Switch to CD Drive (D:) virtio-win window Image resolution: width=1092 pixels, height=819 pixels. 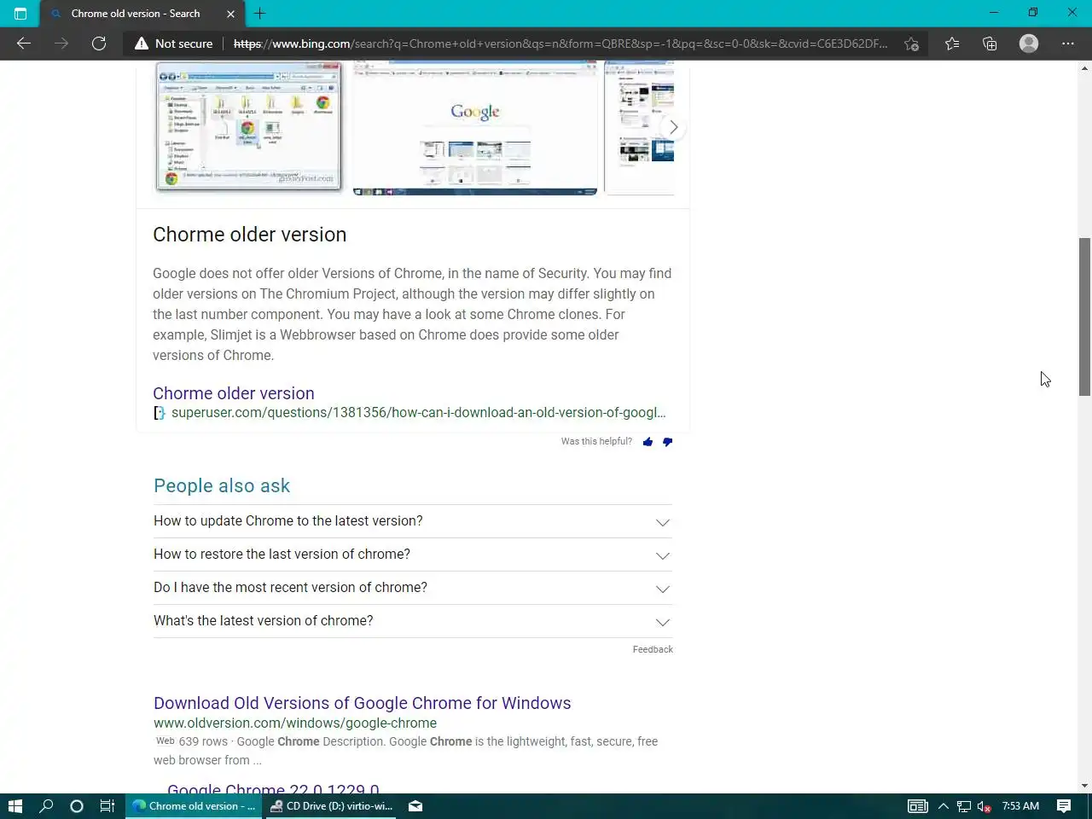point(332,806)
